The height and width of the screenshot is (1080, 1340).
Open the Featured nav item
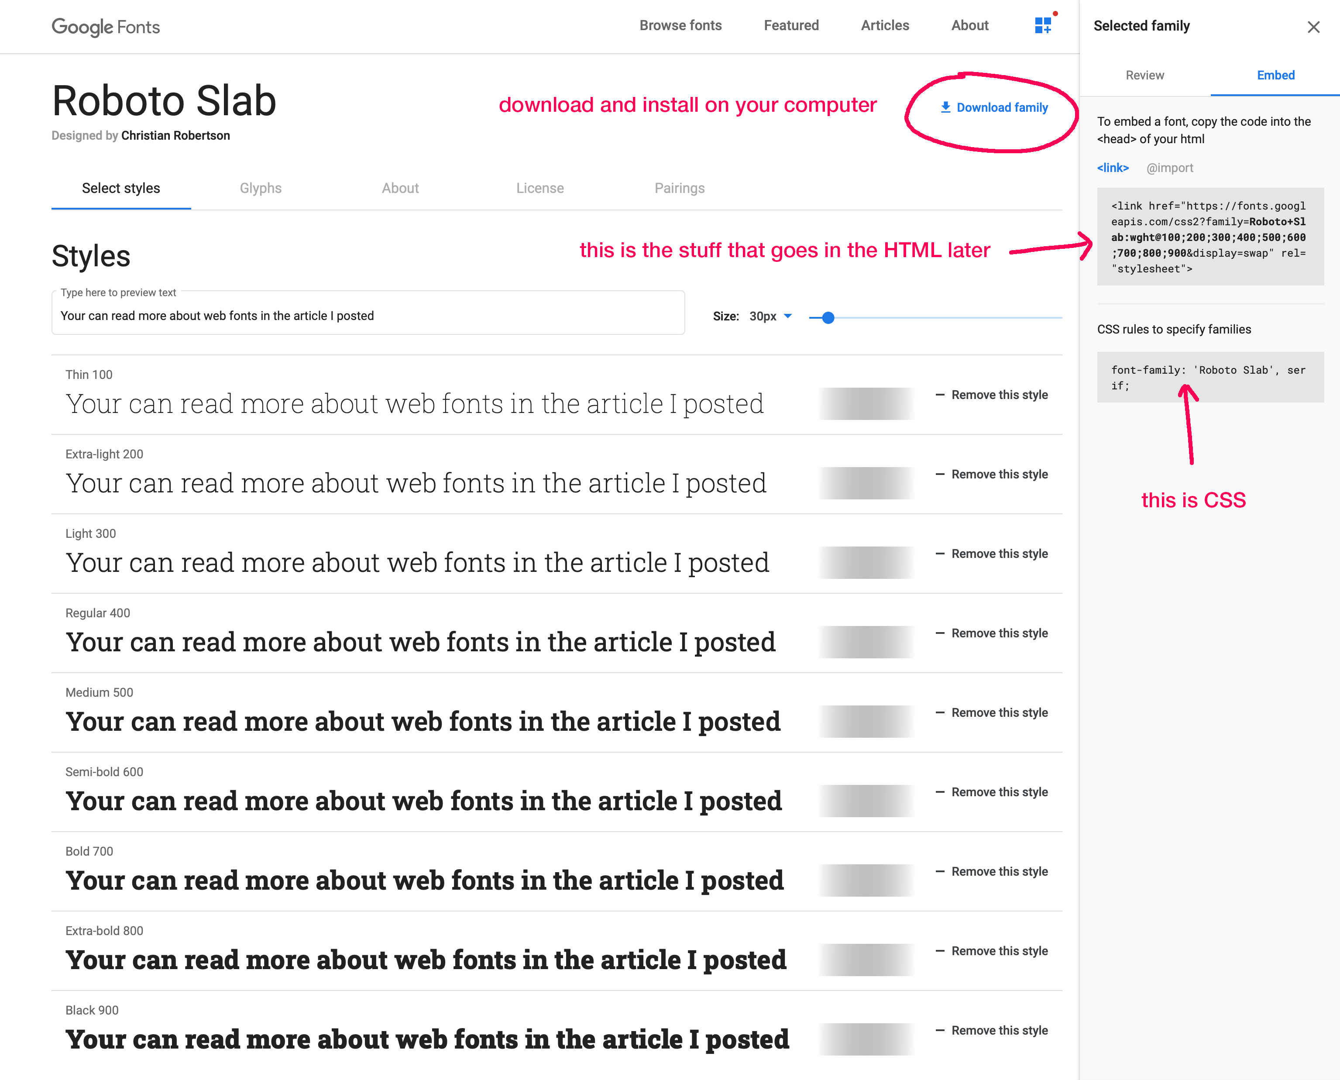(790, 25)
